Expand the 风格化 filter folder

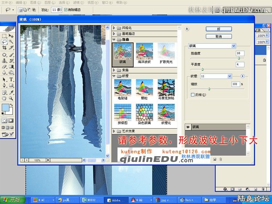[x=114, y=28]
